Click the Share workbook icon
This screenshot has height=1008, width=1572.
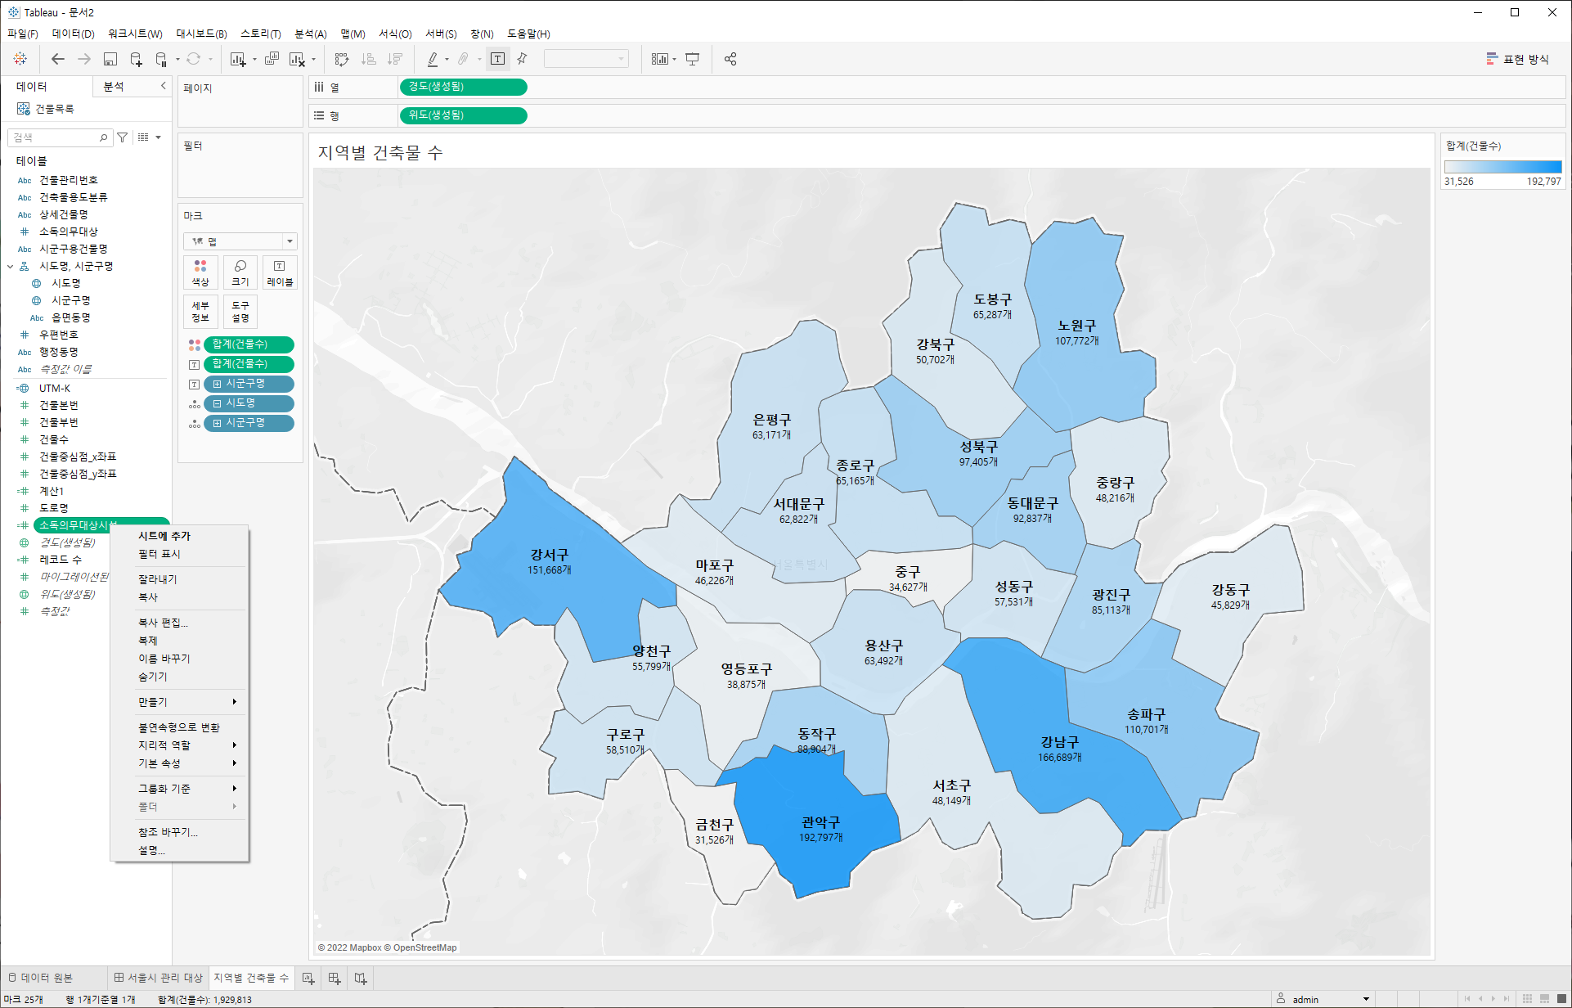pyautogui.click(x=730, y=59)
